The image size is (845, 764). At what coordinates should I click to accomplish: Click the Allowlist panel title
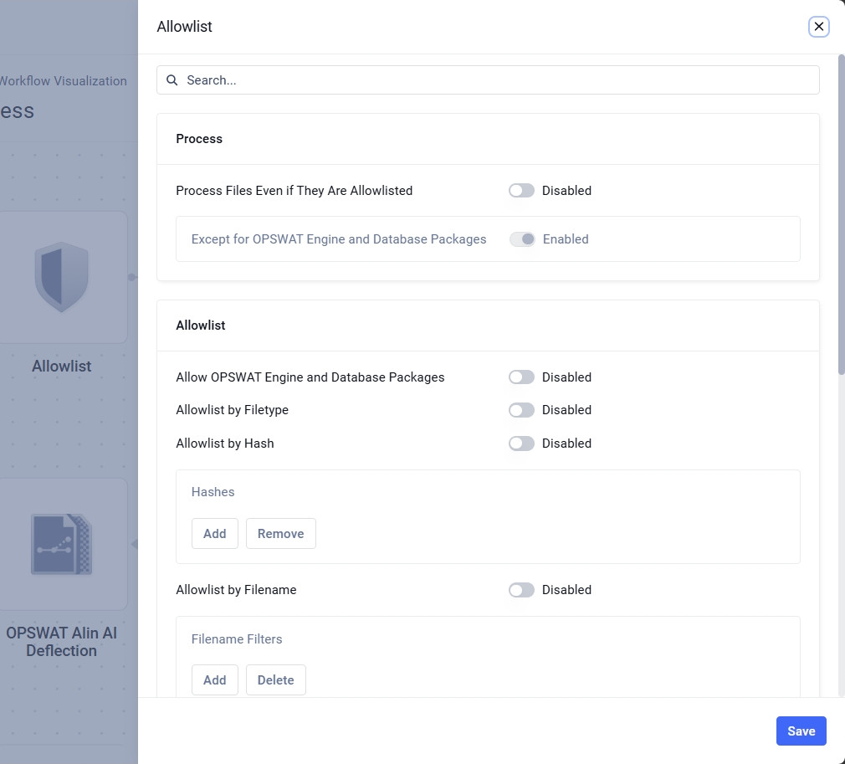(184, 27)
